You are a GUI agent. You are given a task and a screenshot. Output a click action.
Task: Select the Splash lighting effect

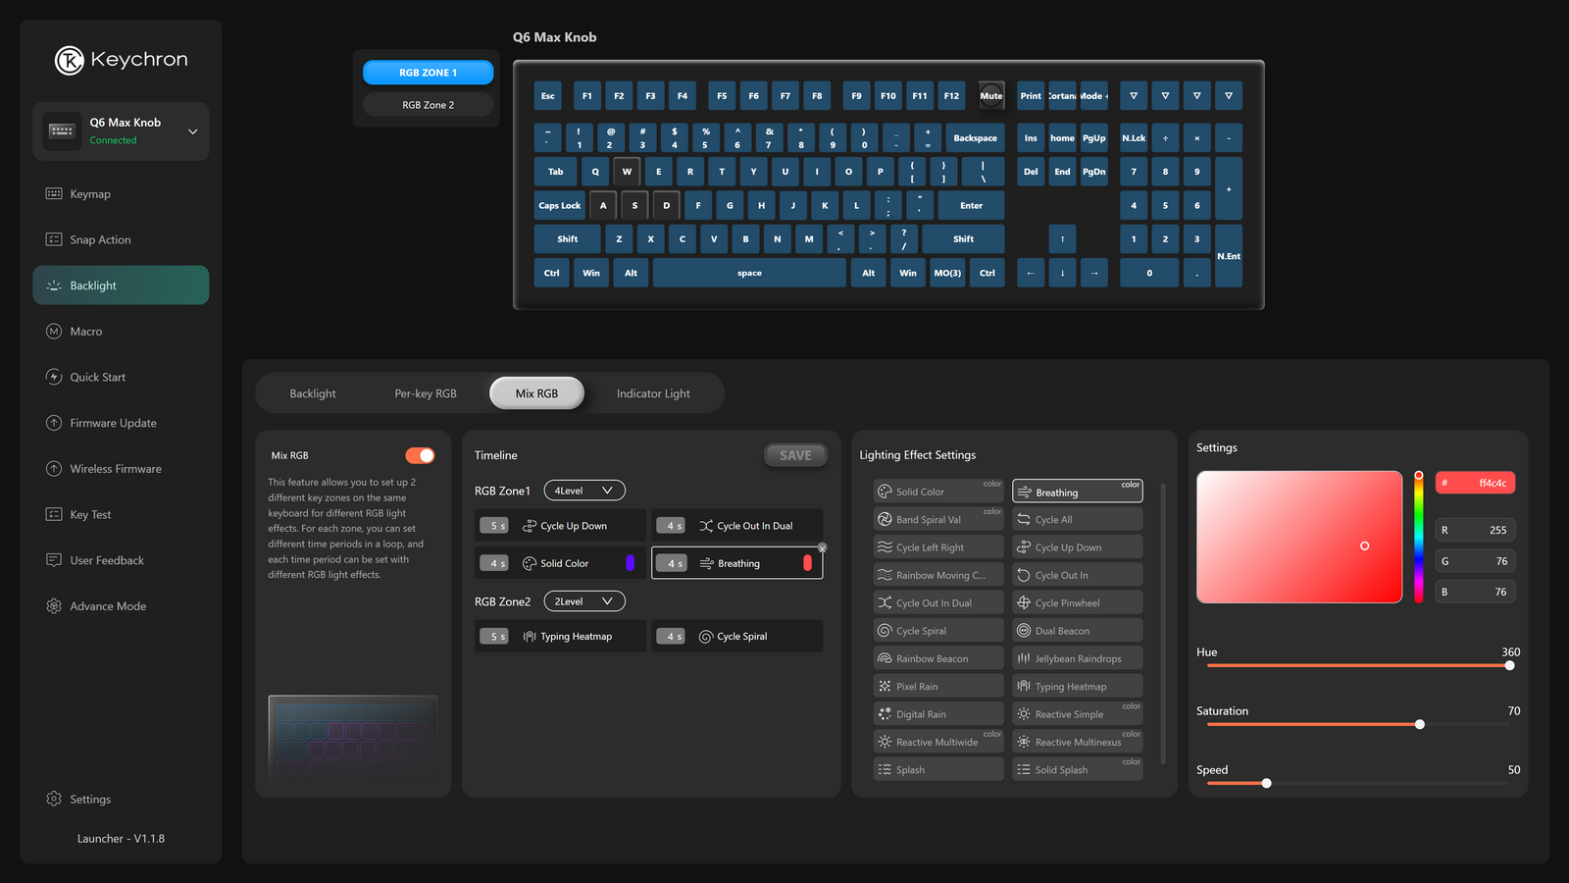(937, 768)
